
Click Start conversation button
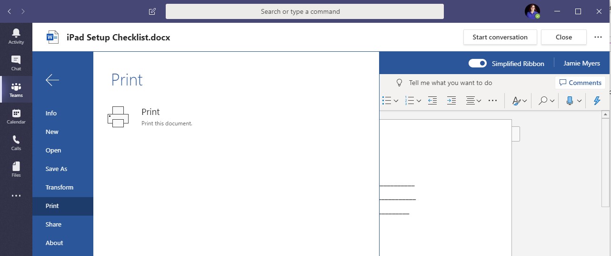pyautogui.click(x=500, y=37)
